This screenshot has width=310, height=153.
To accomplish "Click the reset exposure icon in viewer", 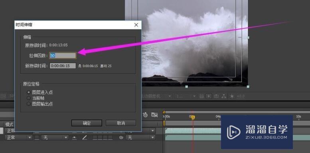I will click(x=232, y=96).
